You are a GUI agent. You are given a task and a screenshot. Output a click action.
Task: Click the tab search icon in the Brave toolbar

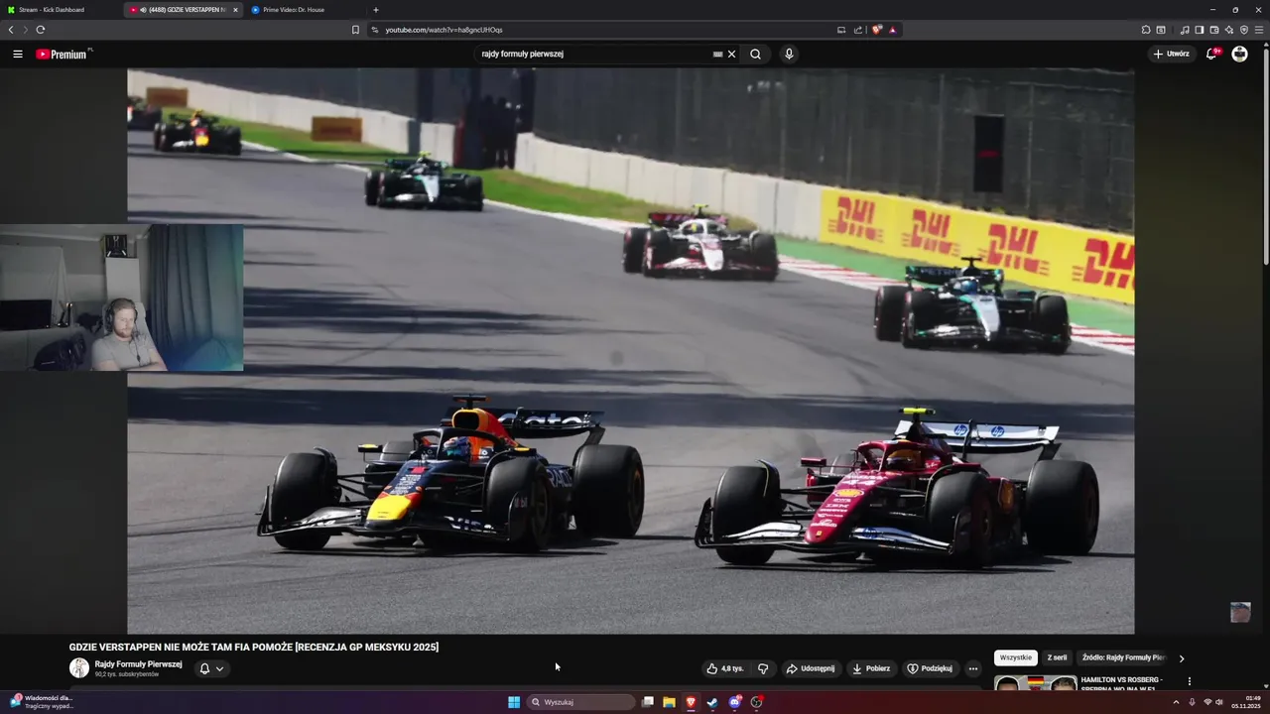tap(1161, 30)
